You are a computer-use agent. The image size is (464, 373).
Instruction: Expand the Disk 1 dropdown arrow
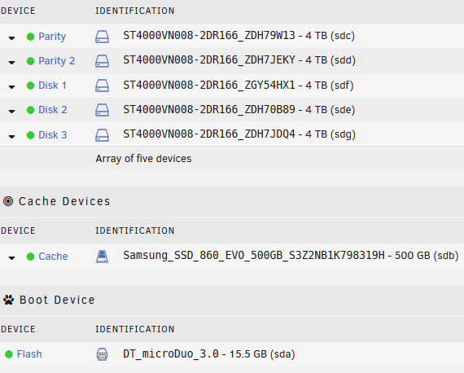click(11, 87)
